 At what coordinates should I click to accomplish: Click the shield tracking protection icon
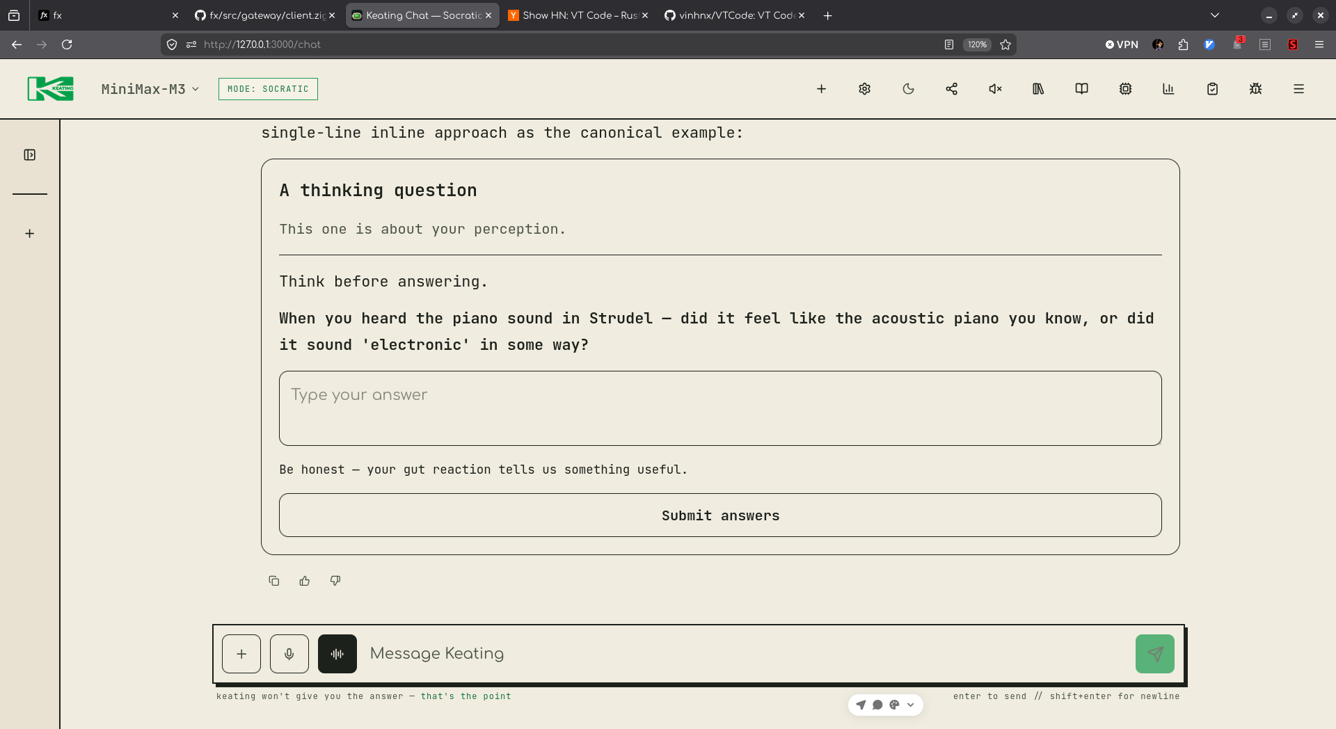click(x=172, y=45)
